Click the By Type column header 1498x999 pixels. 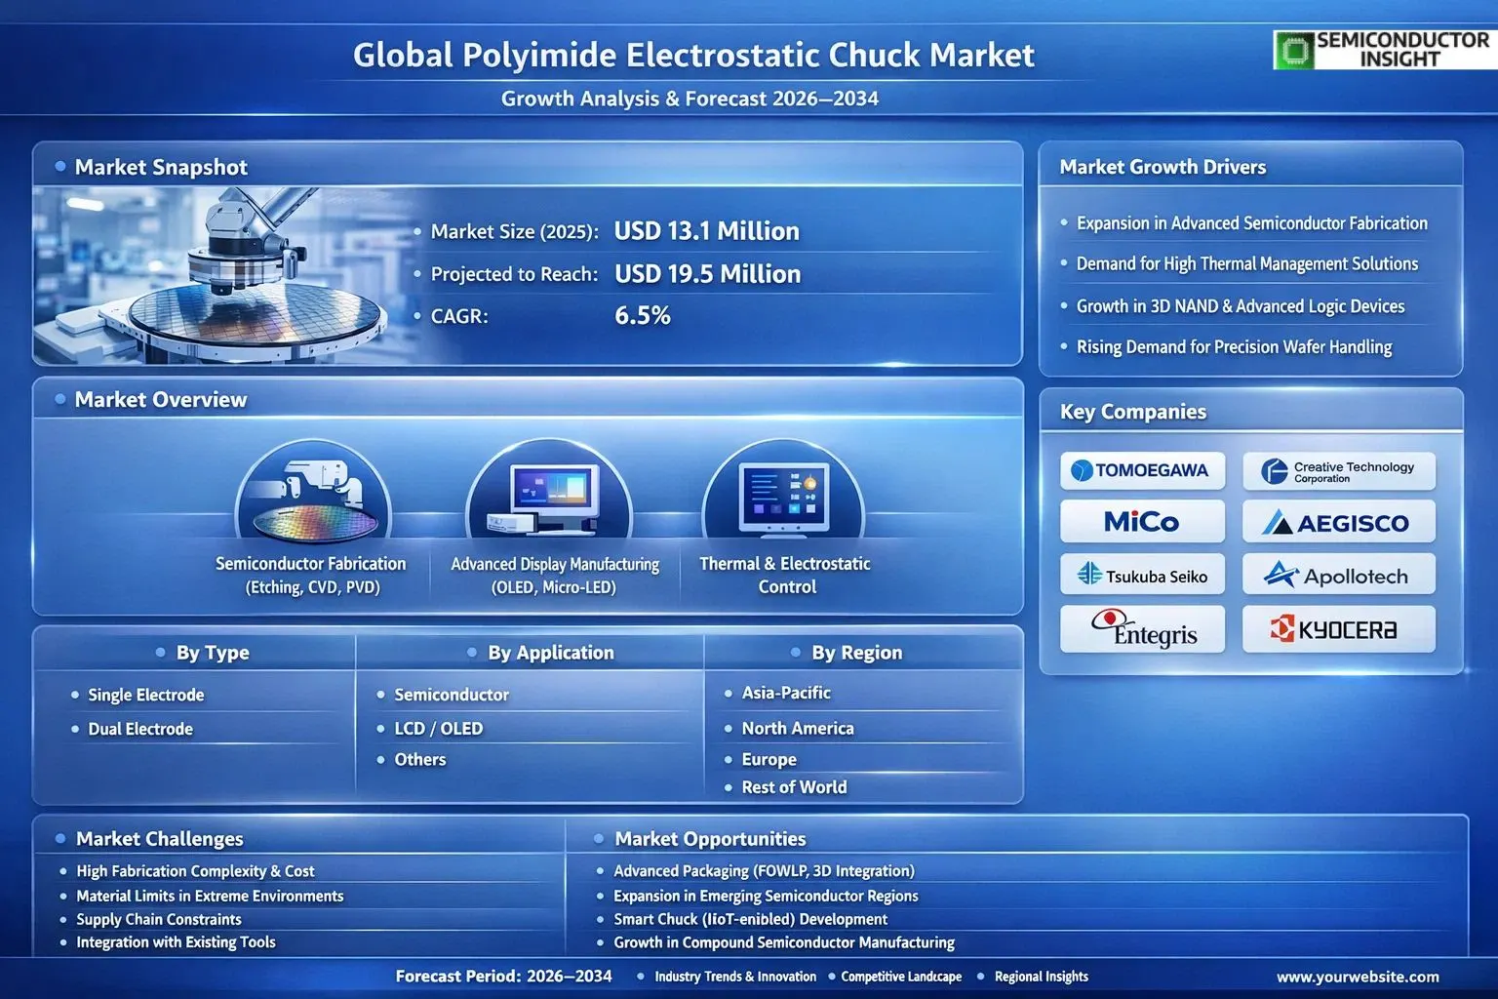click(x=213, y=653)
